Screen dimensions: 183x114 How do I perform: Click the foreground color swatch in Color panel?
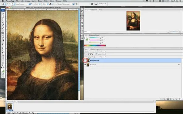(86, 38)
